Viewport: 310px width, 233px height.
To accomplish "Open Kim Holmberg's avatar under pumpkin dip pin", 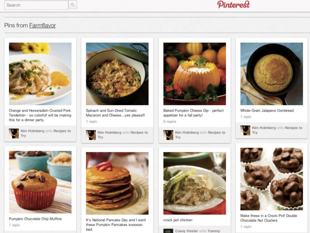I will pyautogui.click(x=168, y=135).
